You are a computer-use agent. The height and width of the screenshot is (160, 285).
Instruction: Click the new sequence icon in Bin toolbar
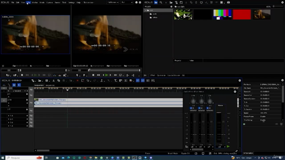pyautogui.click(x=181, y=3)
